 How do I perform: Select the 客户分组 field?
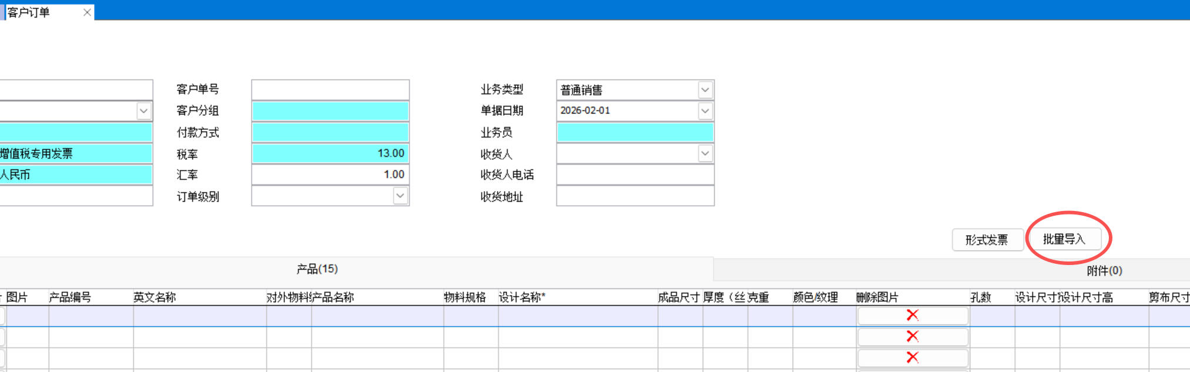(330, 111)
